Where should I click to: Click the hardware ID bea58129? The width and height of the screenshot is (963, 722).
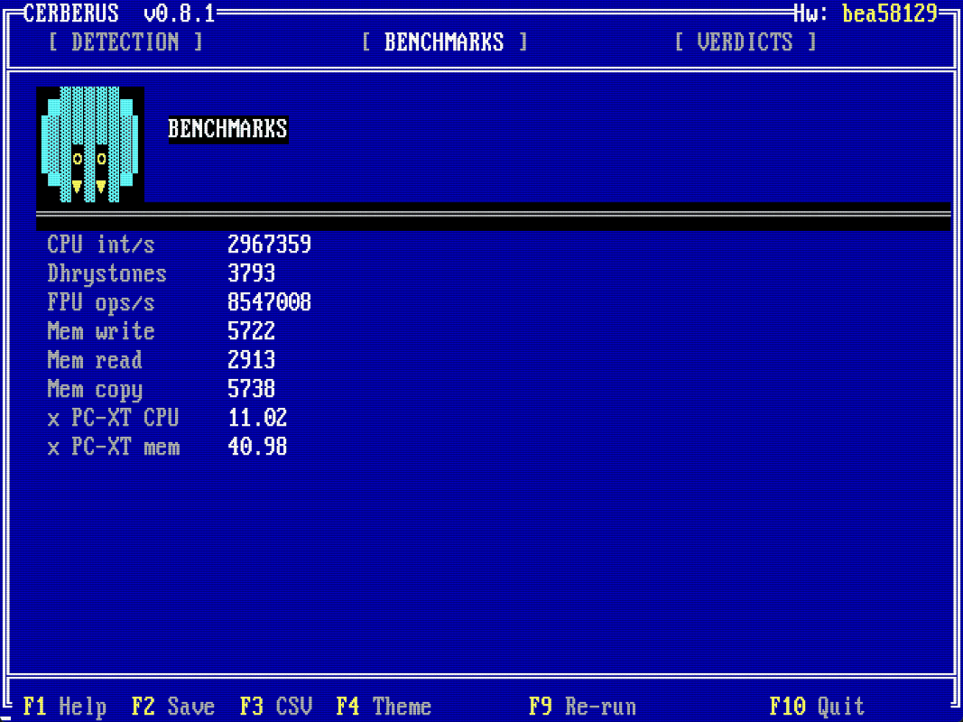tap(889, 13)
